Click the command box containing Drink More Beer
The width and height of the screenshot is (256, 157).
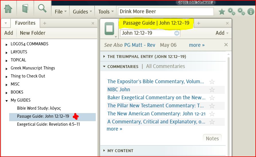point(166,11)
